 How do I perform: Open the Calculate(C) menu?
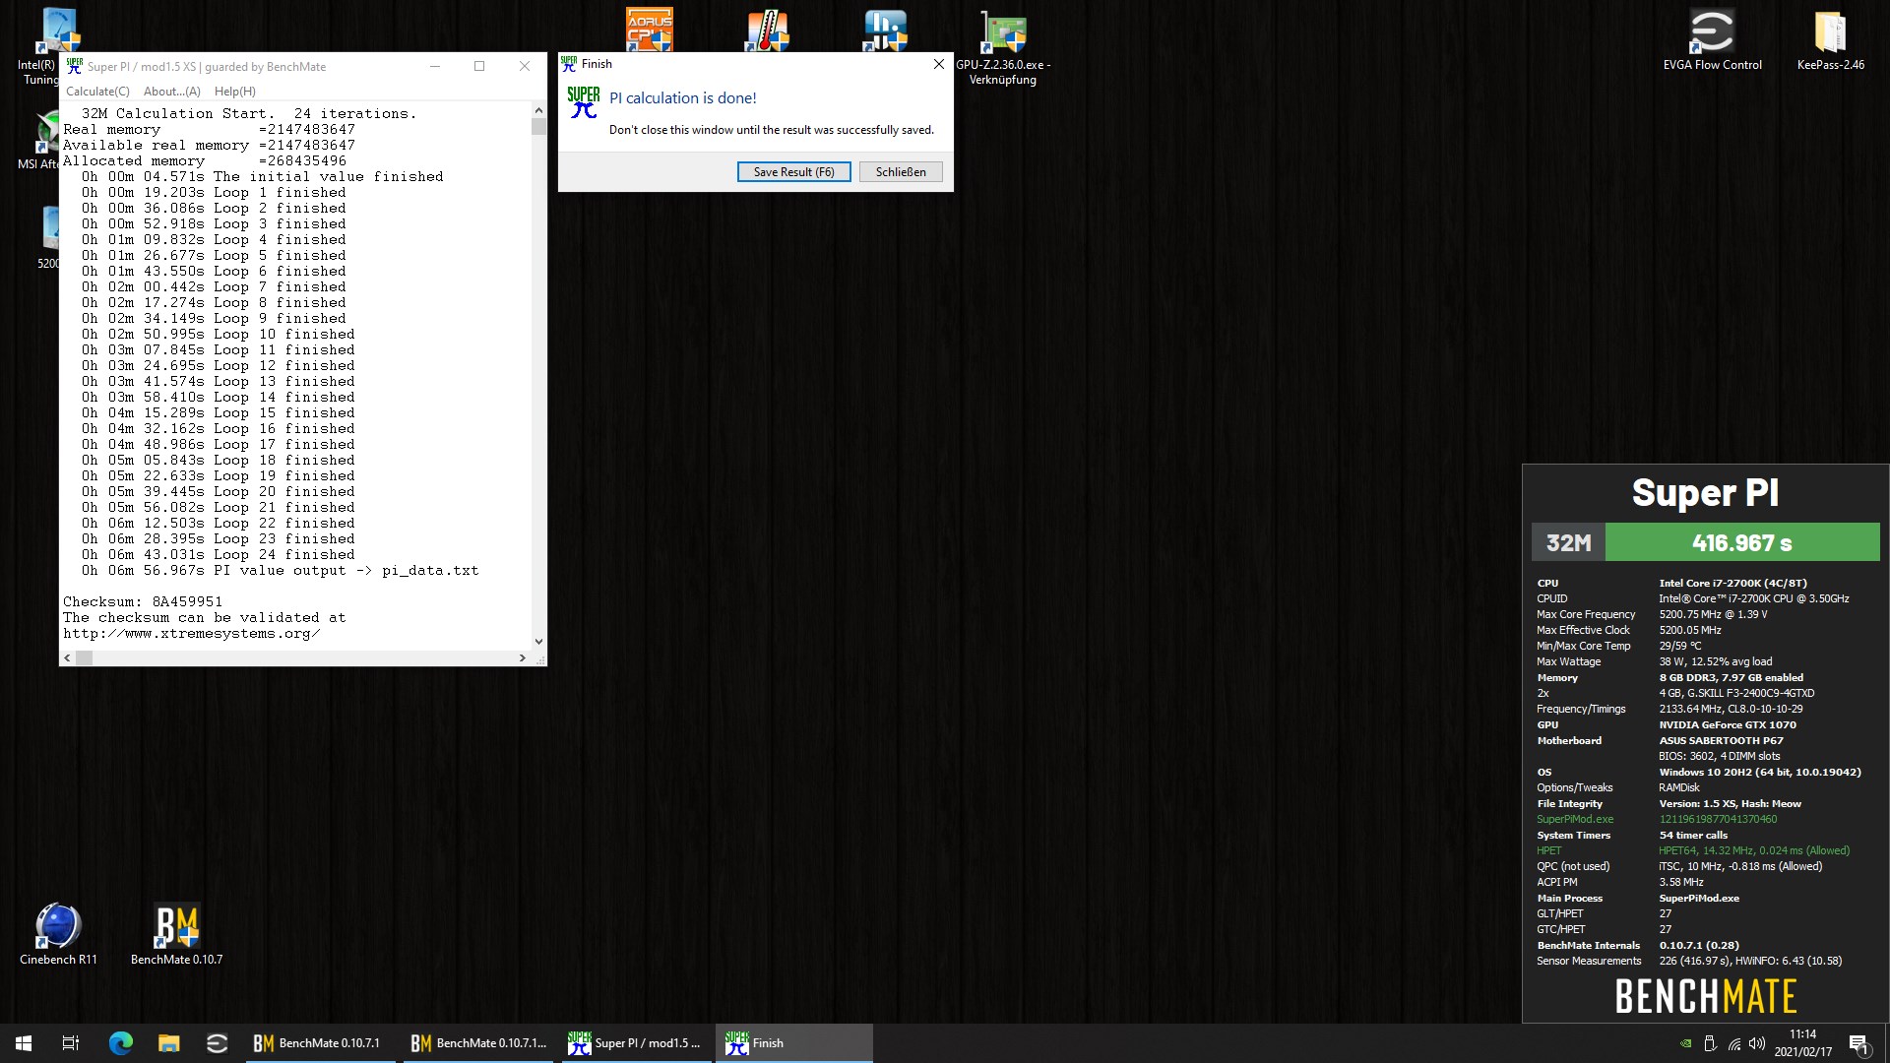(x=97, y=92)
